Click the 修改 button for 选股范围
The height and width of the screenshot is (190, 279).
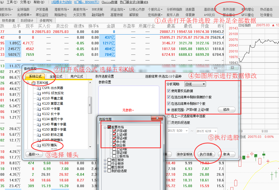point(227,110)
